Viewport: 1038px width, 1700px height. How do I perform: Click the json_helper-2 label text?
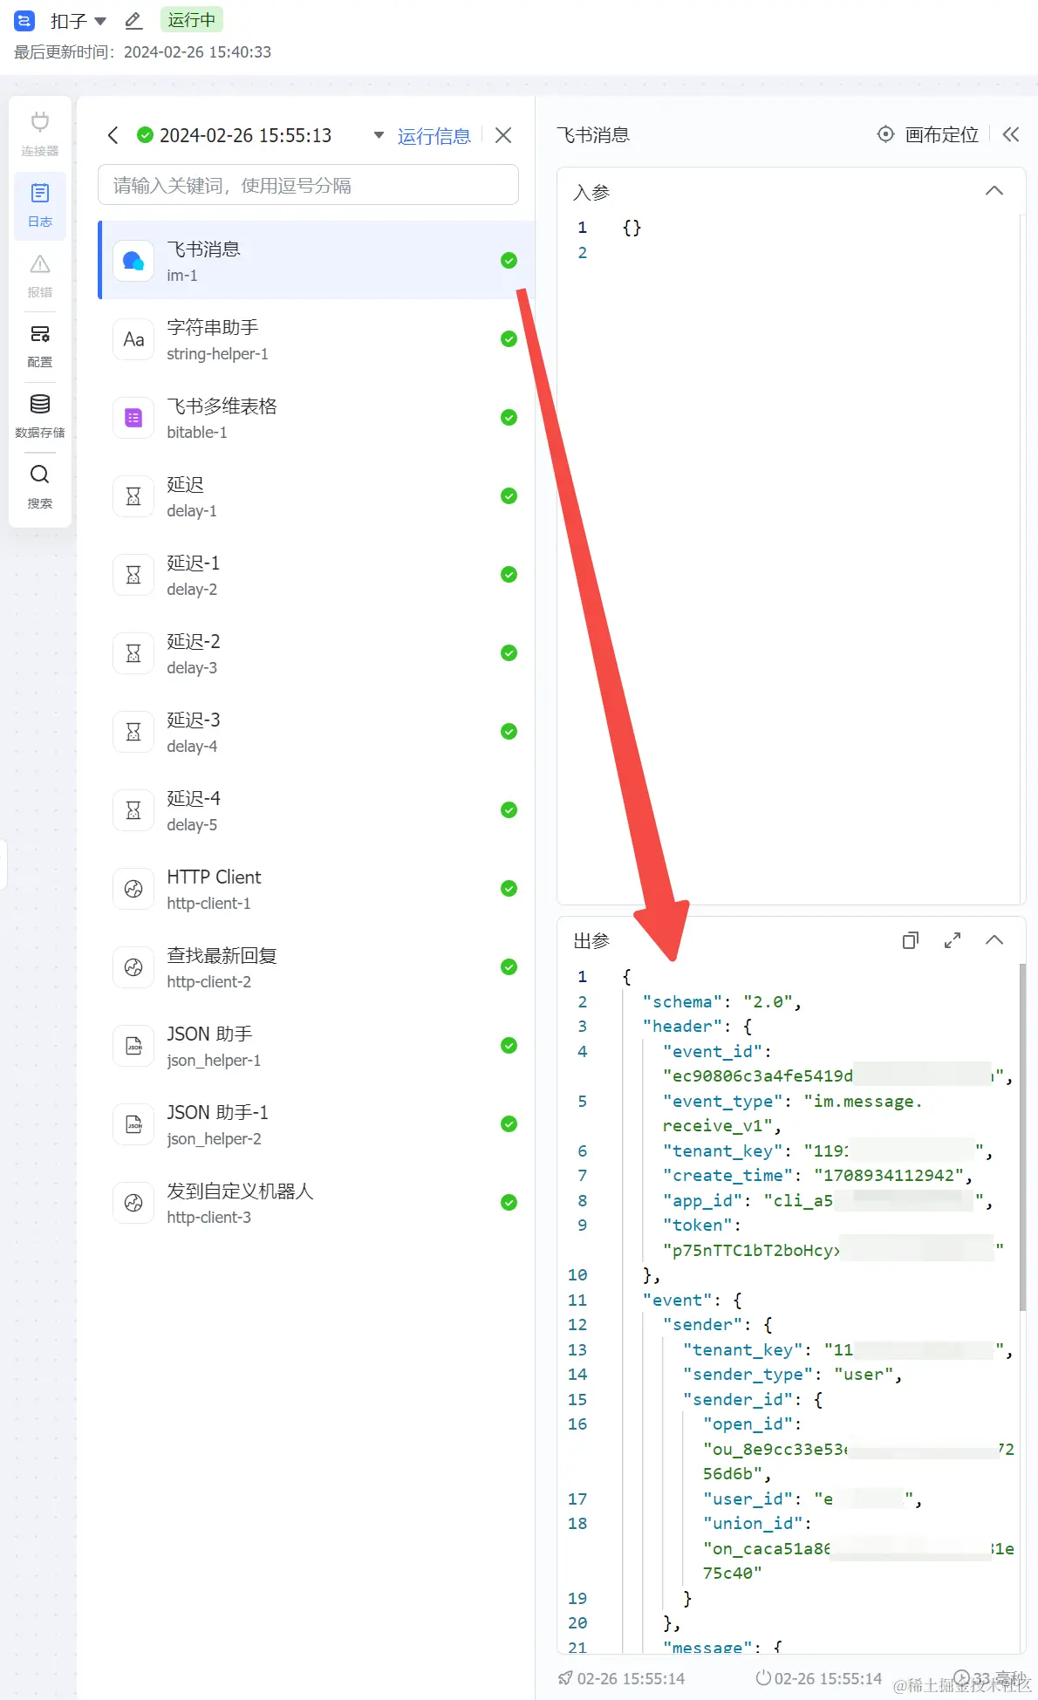tap(214, 1139)
